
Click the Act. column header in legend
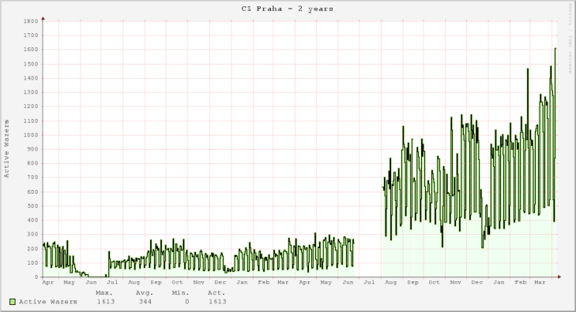216,293
